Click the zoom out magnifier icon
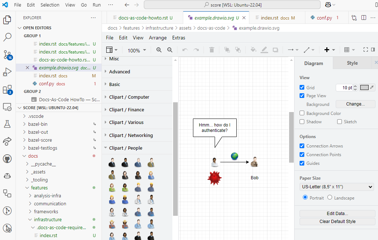The height and width of the screenshot is (240, 378). tap(169, 50)
